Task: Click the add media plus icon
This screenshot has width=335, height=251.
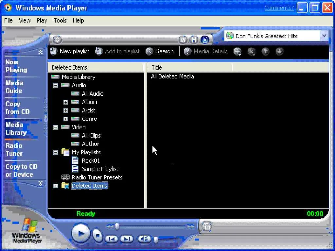Action: click(x=238, y=51)
